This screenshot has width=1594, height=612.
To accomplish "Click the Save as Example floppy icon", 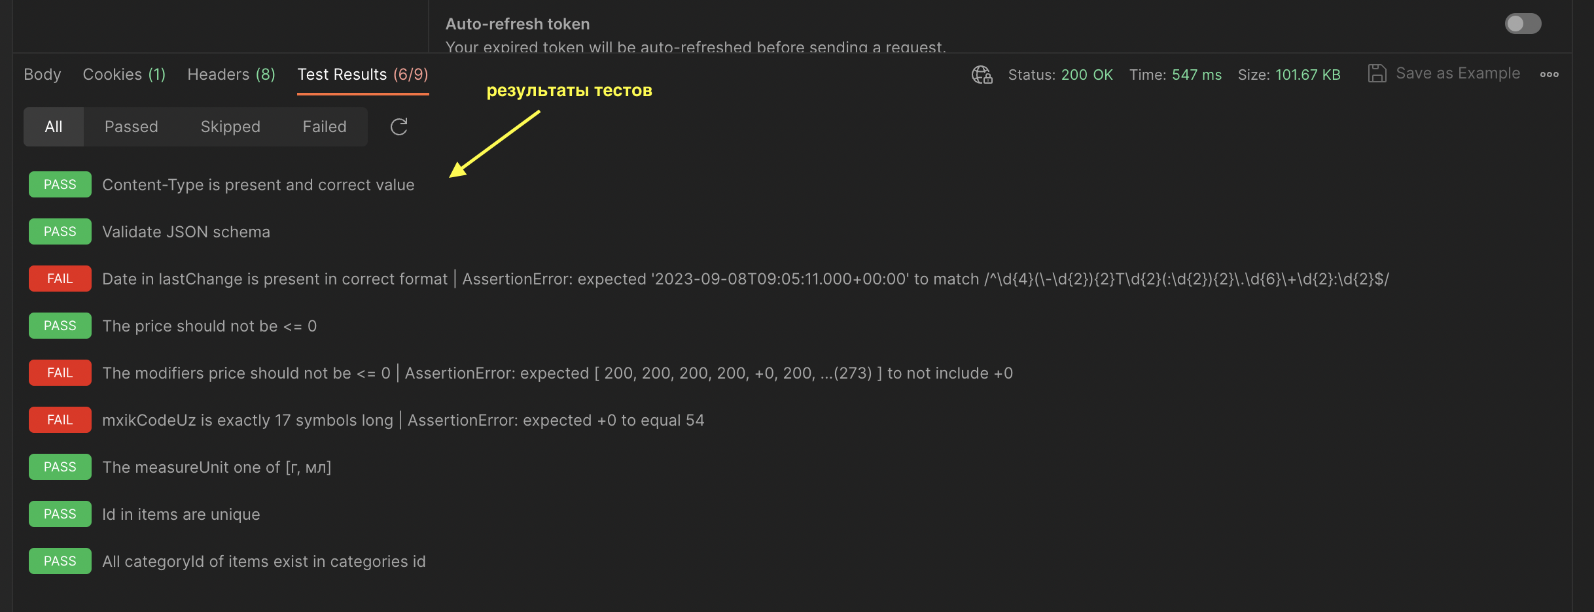I will (1377, 73).
